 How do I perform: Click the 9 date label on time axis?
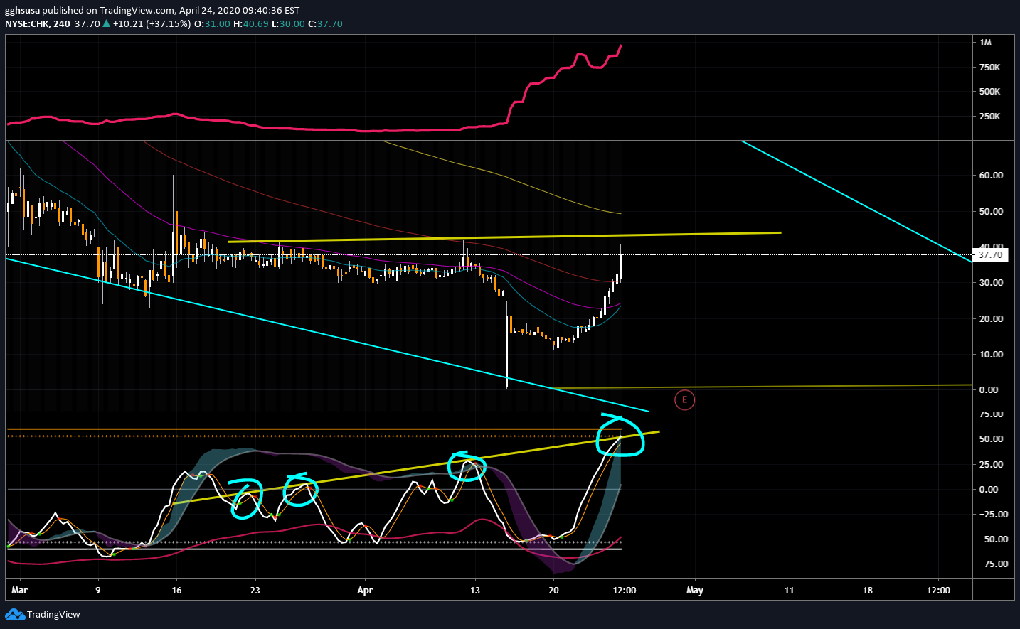pos(98,590)
